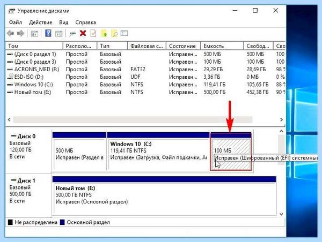Select the Windows 10 (C:) partition block
Viewport: 322px width, 242px height.
point(158,151)
